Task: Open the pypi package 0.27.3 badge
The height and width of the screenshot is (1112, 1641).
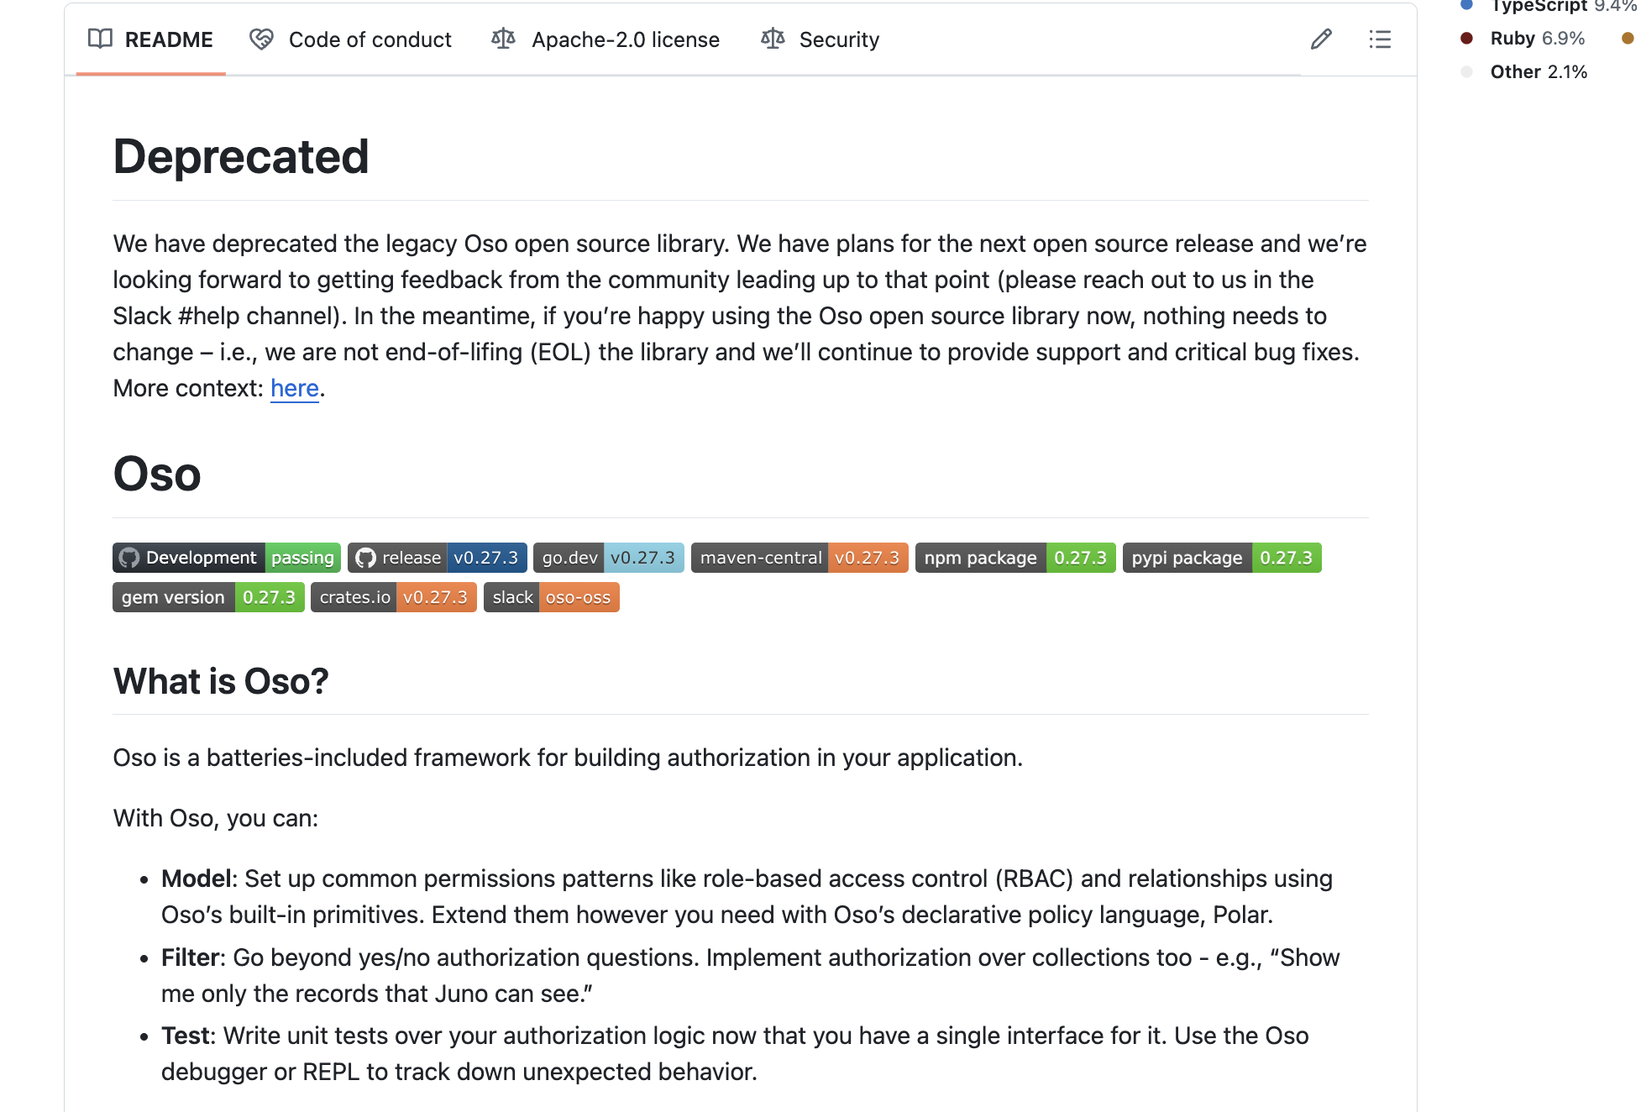Action: click(1222, 558)
